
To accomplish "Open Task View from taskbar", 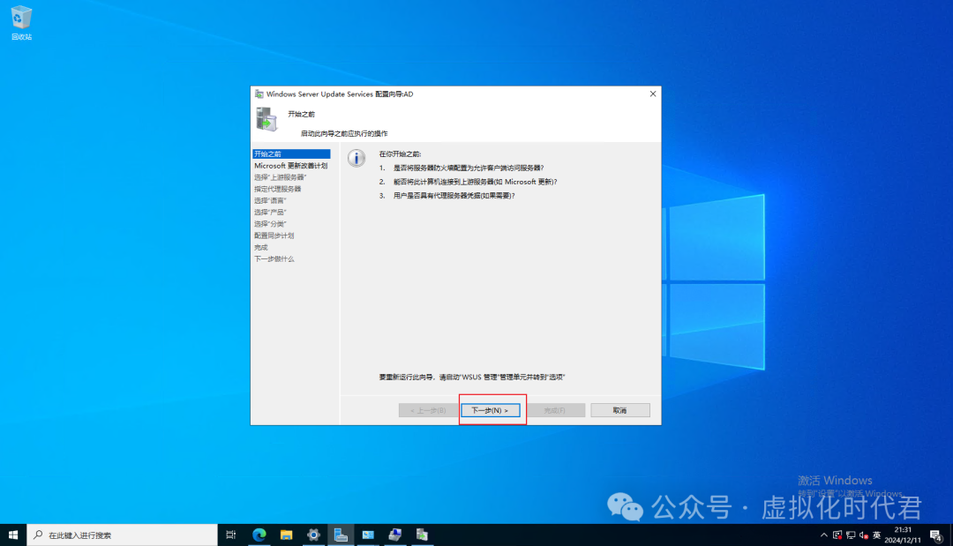I will [231, 535].
